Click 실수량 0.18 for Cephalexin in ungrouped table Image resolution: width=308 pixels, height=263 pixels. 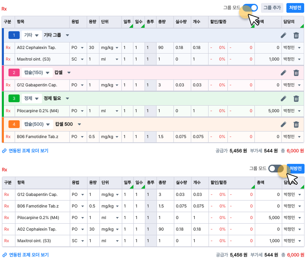pyautogui.click(x=183, y=229)
